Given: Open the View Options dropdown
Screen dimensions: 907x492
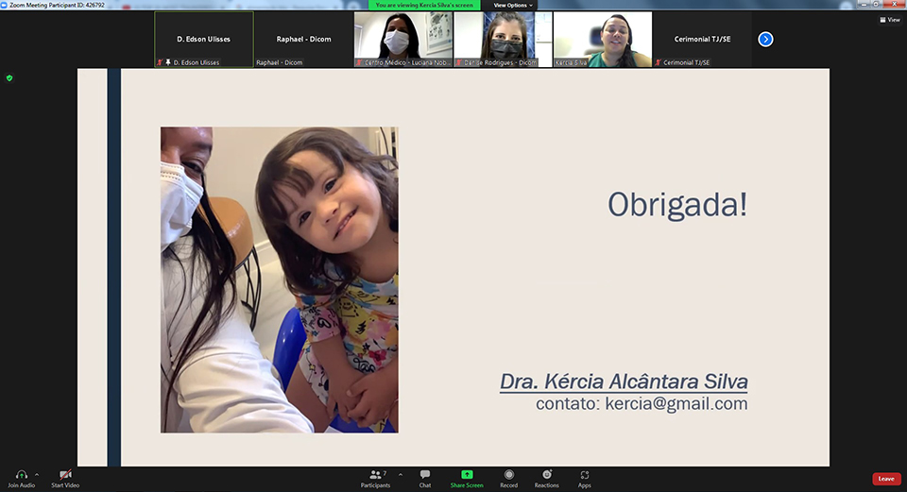Looking at the screenshot, I should coord(513,5).
